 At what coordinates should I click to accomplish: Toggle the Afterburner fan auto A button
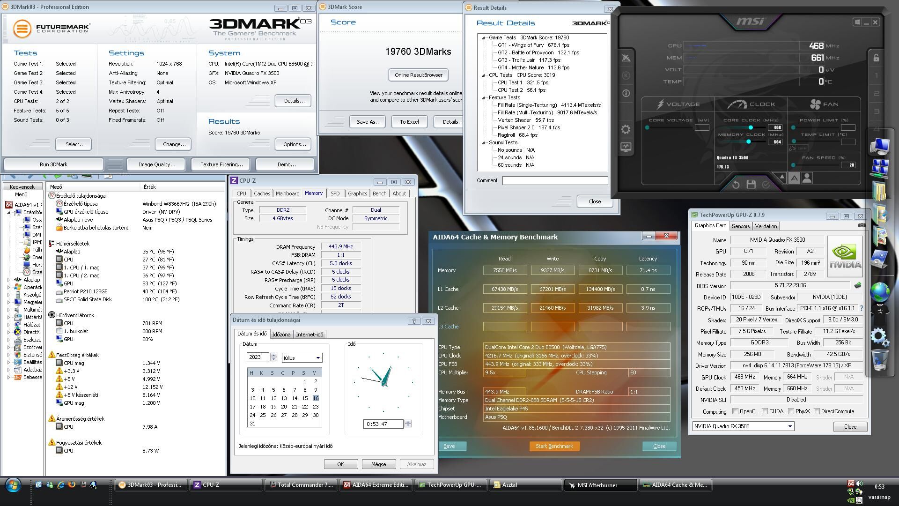794,178
